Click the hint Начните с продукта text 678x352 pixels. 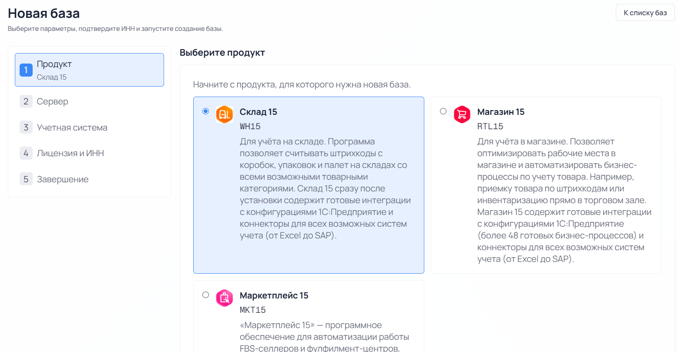pos(302,84)
